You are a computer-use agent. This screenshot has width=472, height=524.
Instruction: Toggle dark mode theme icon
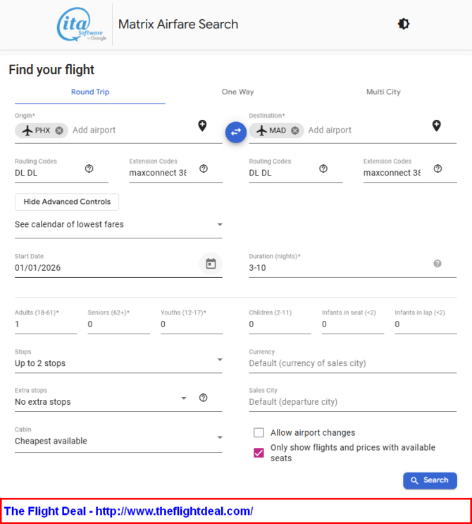click(x=404, y=24)
